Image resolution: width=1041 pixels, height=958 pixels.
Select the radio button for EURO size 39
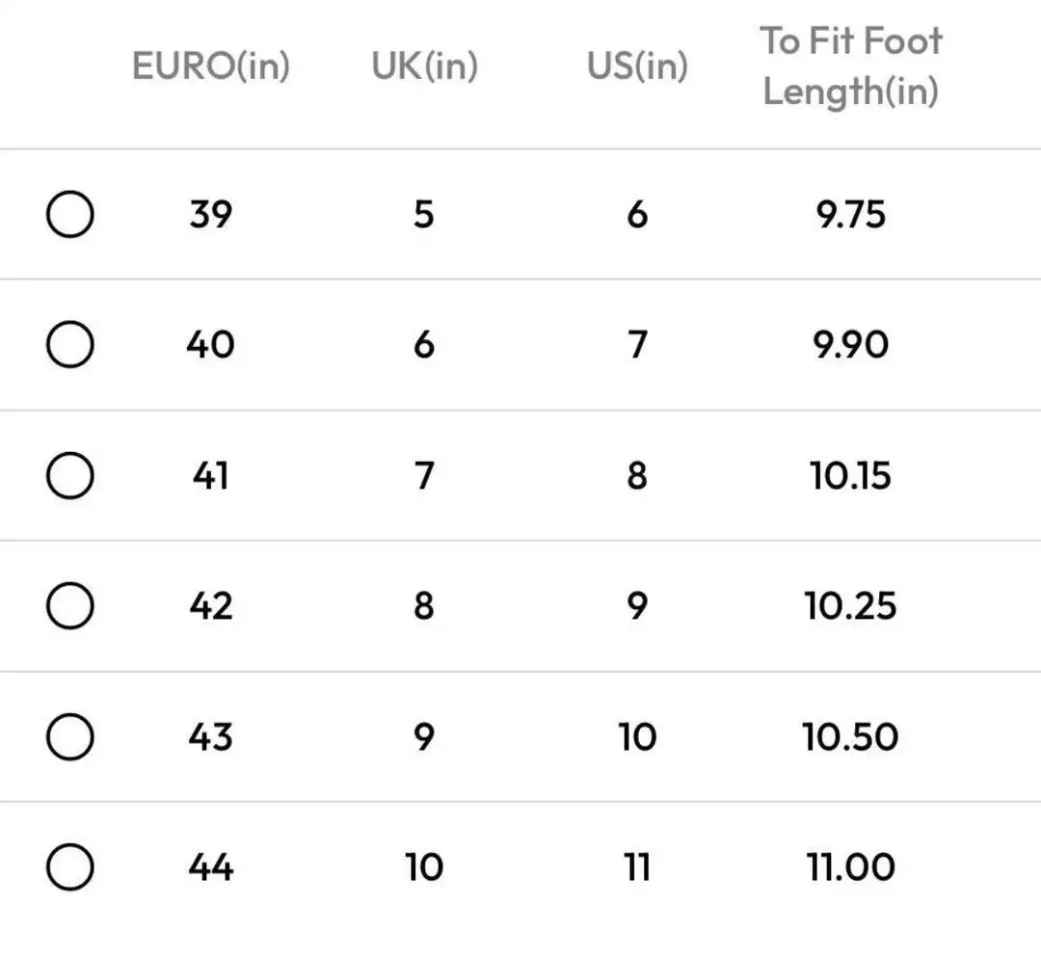tap(69, 215)
